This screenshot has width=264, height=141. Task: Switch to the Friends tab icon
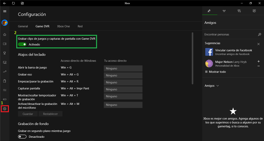point(209,11)
